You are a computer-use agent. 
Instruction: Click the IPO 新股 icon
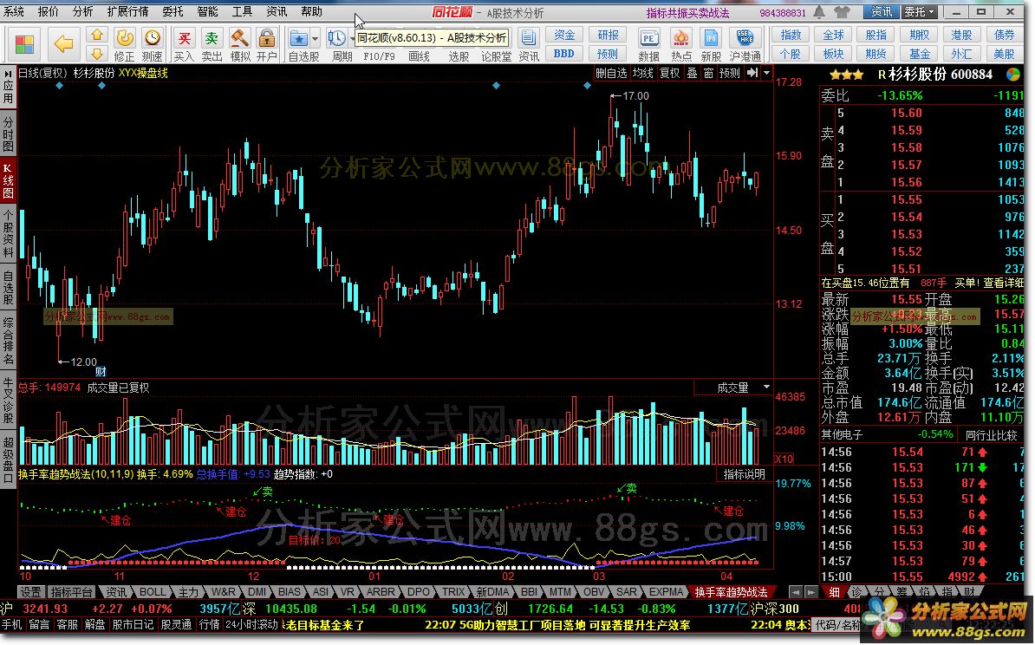click(711, 38)
